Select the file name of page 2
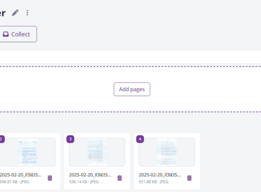Viewport: 261px width, 192px height. [x=21, y=175]
